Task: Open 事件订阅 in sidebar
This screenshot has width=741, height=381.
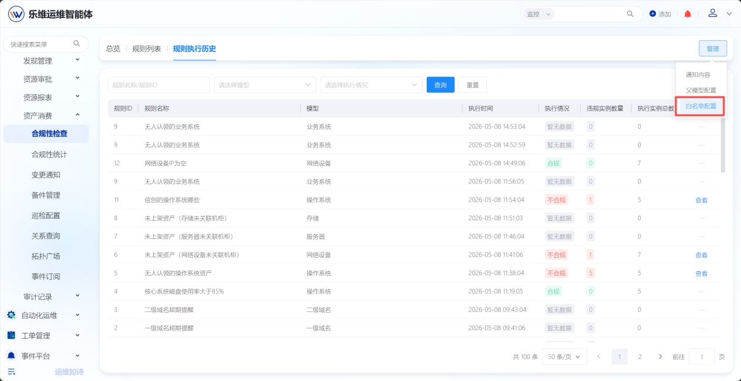Action: (46, 276)
